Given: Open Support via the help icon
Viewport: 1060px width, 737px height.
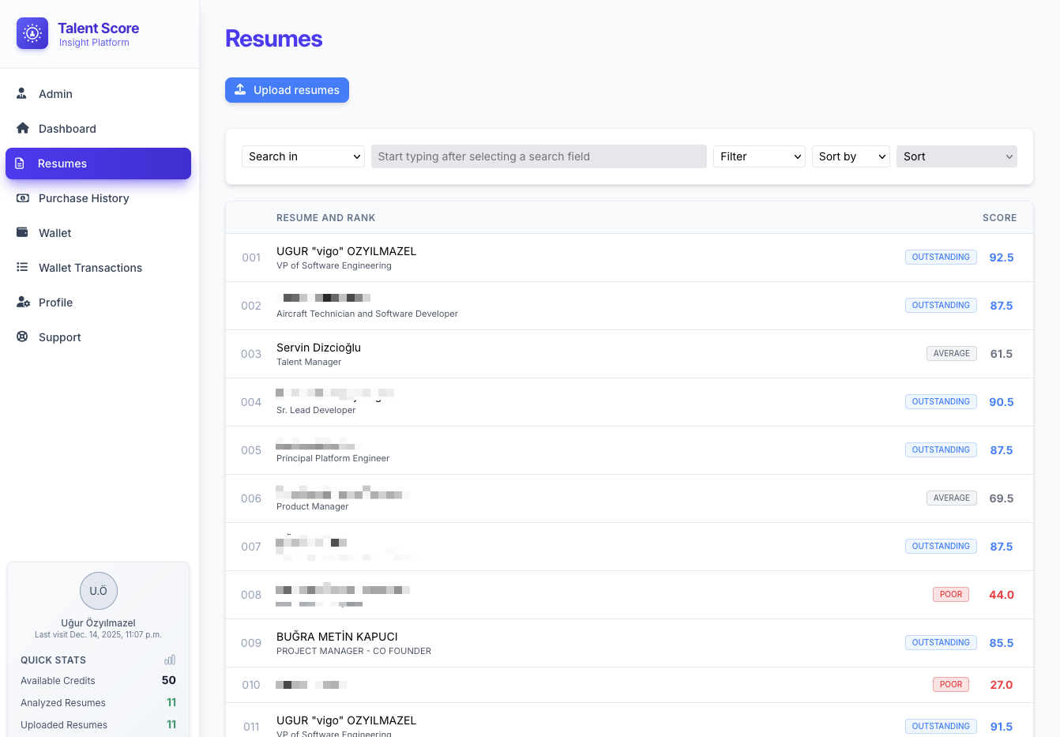Looking at the screenshot, I should (x=22, y=337).
